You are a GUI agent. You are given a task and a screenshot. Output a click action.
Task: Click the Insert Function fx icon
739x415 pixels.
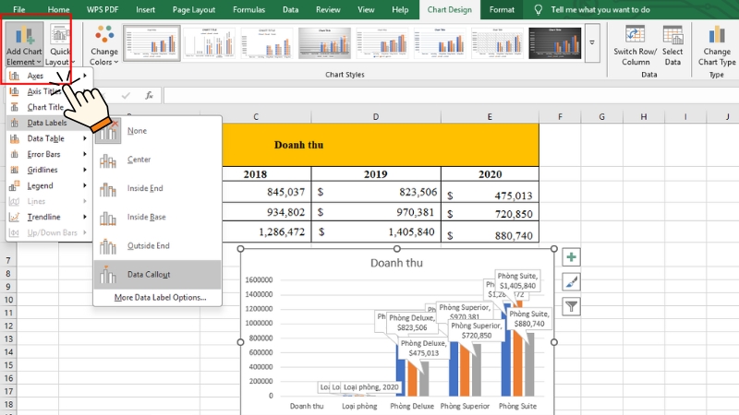click(x=149, y=96)
